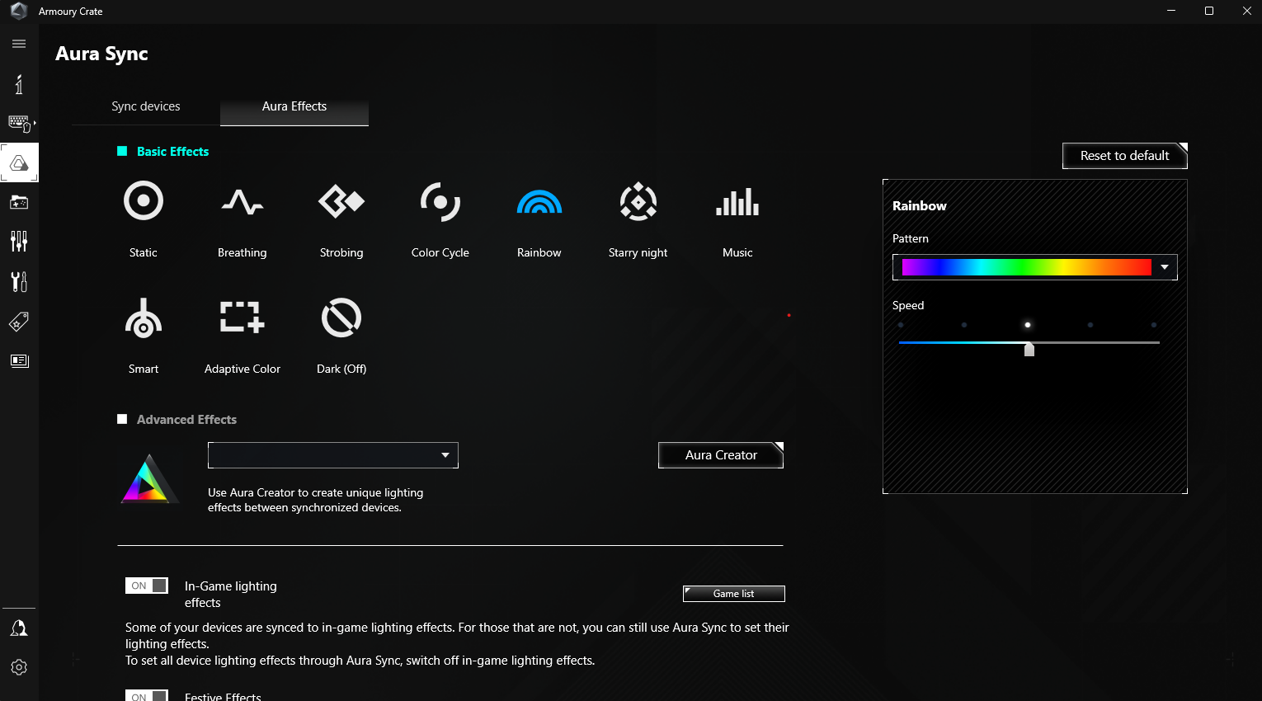Viewport: 1262px width, 701px height.
Task: Pick the Rainbow effect icon
Action: pyautogui.click(x=539, y=201)
